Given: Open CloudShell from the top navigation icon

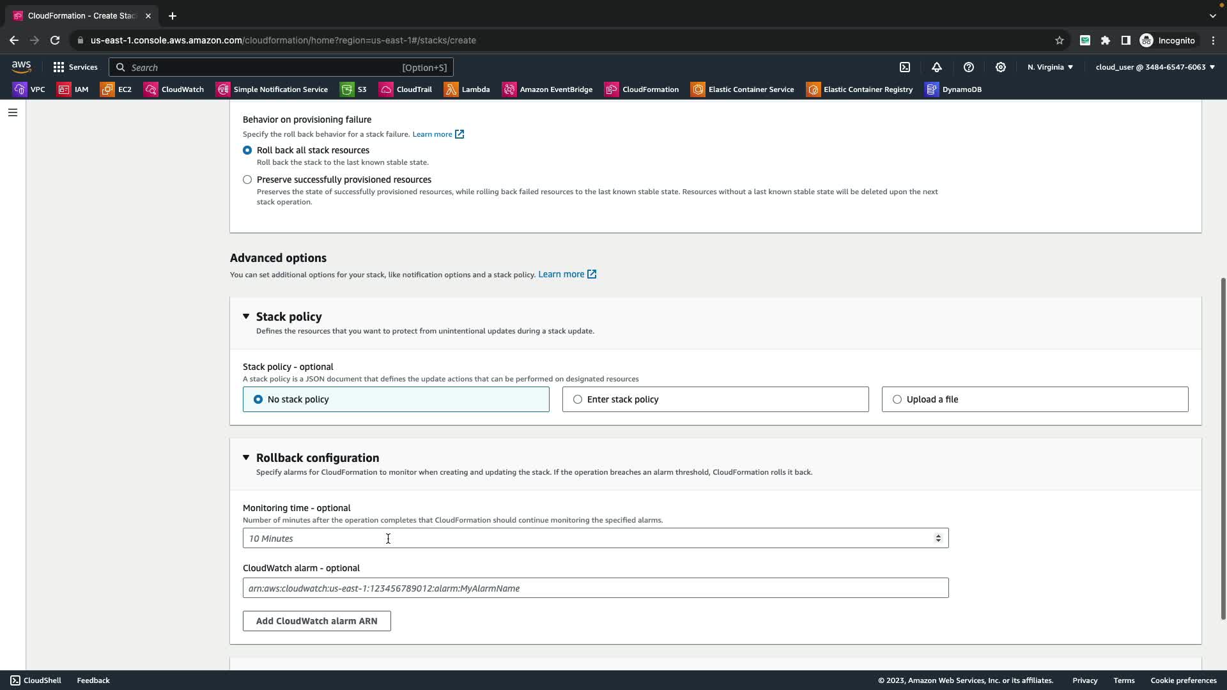Looking at the screenshot, I should coord(905,67).
